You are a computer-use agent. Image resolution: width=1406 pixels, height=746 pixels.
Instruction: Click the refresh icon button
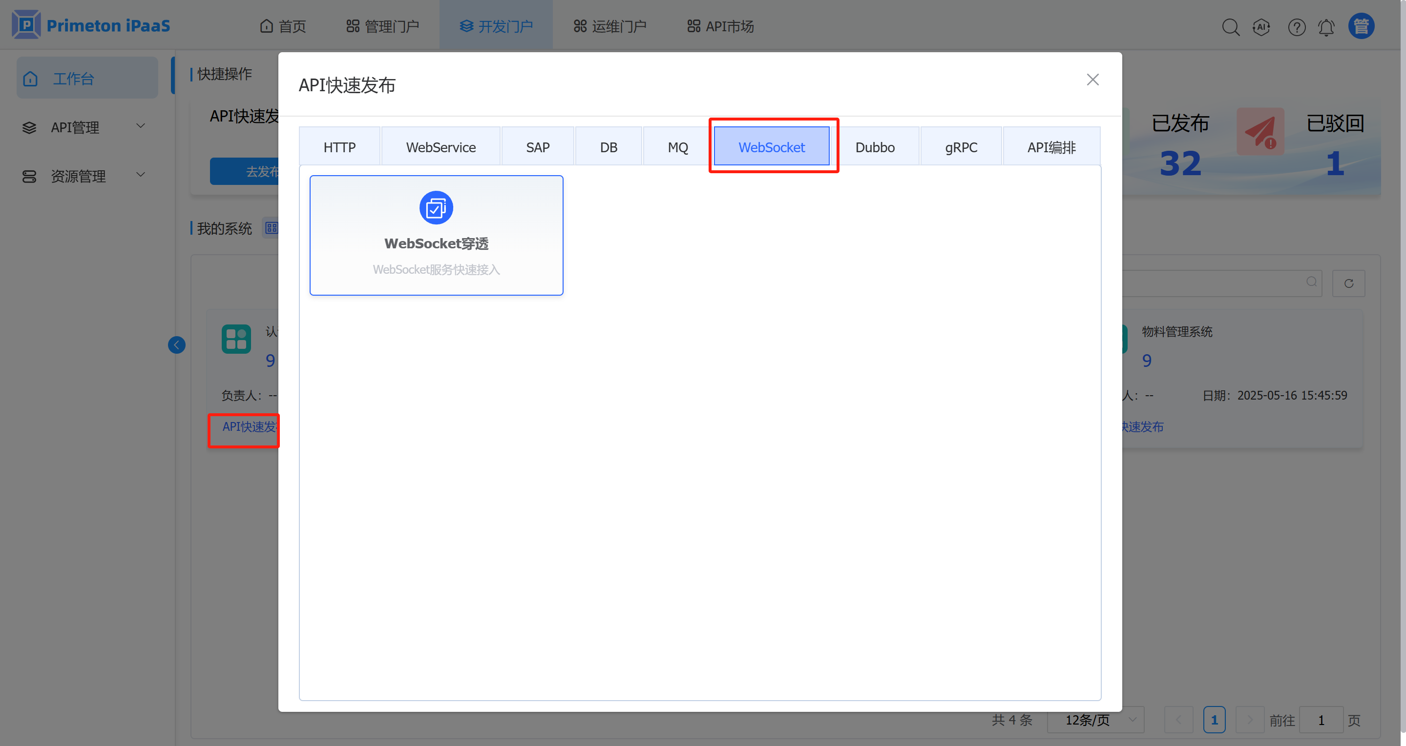(x=1349, y=283)
